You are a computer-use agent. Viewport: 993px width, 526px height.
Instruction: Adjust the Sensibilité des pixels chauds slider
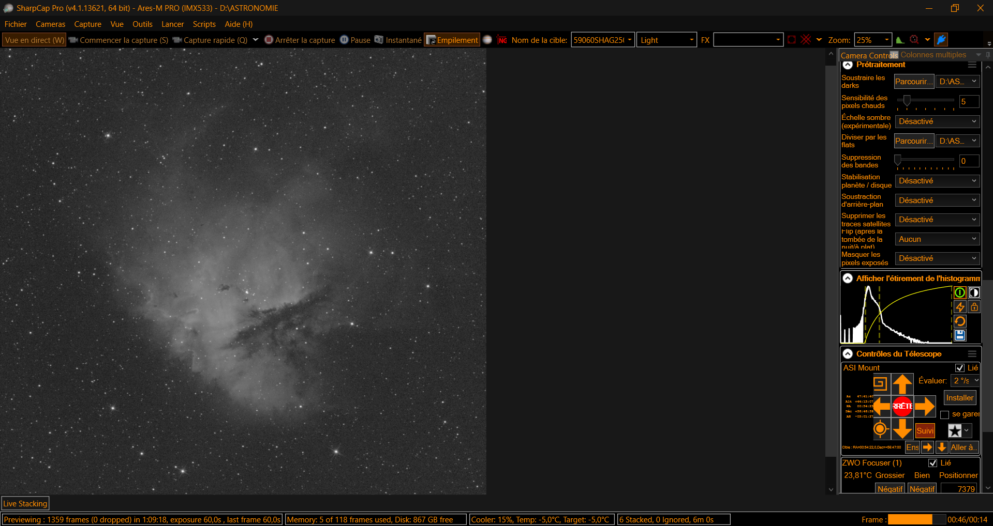[907, 101]
